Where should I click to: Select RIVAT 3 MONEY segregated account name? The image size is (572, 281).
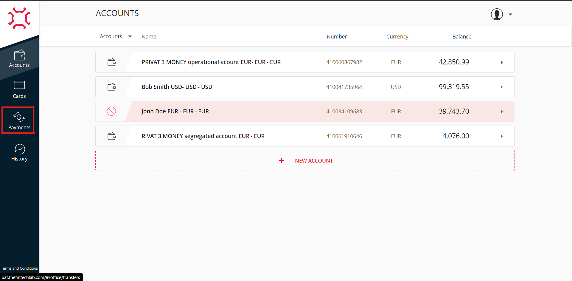pyautogui.click(x=203, y=136)
